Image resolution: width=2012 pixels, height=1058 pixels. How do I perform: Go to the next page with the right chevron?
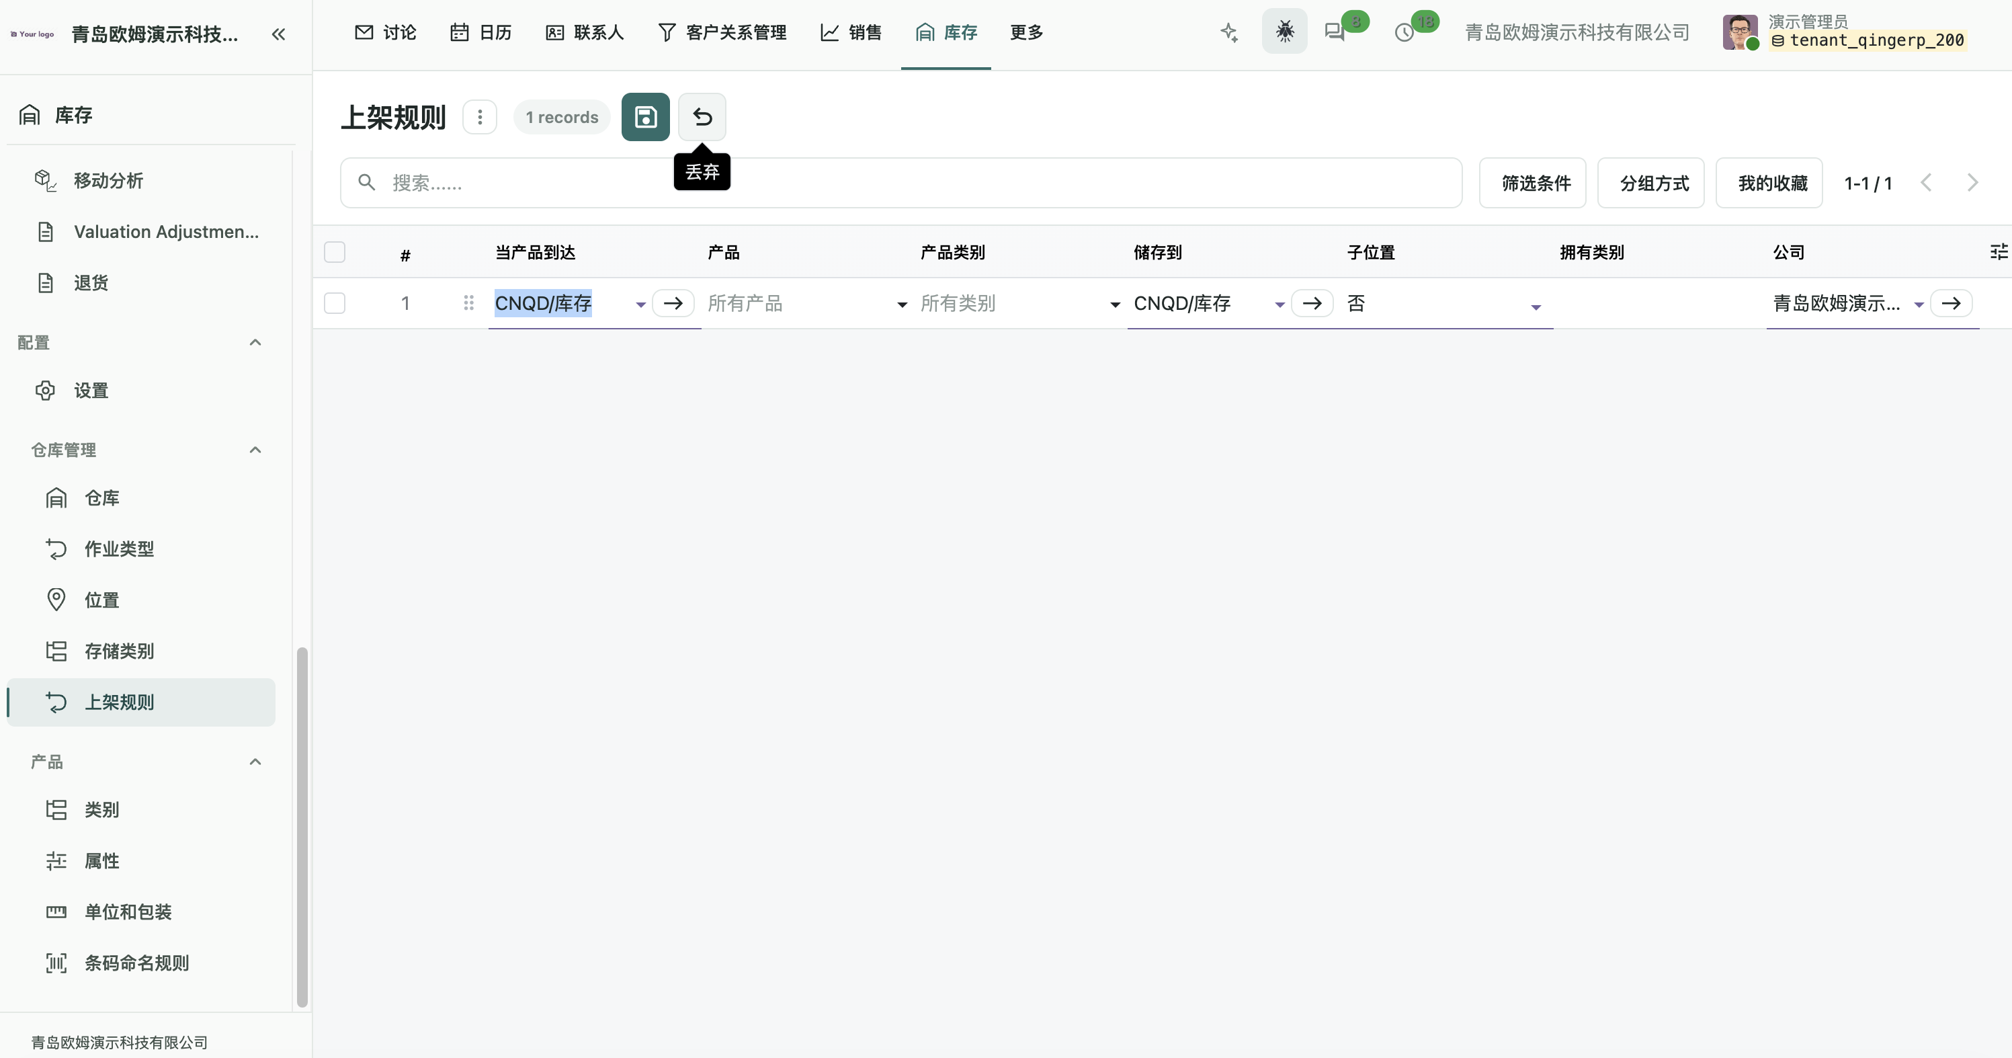point(1973,183)
